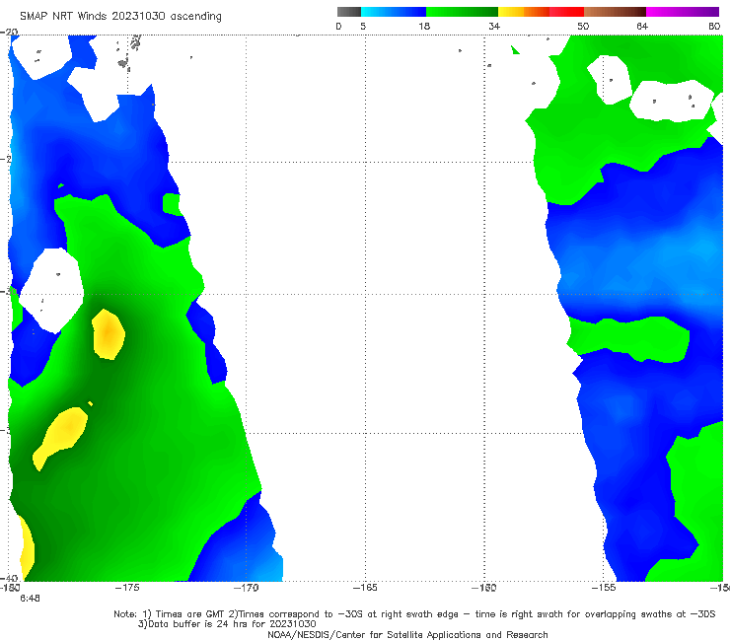730x641 pixels.
Task: Click the colorbar's leftmost zero label
Action: (x=338, y=27)
